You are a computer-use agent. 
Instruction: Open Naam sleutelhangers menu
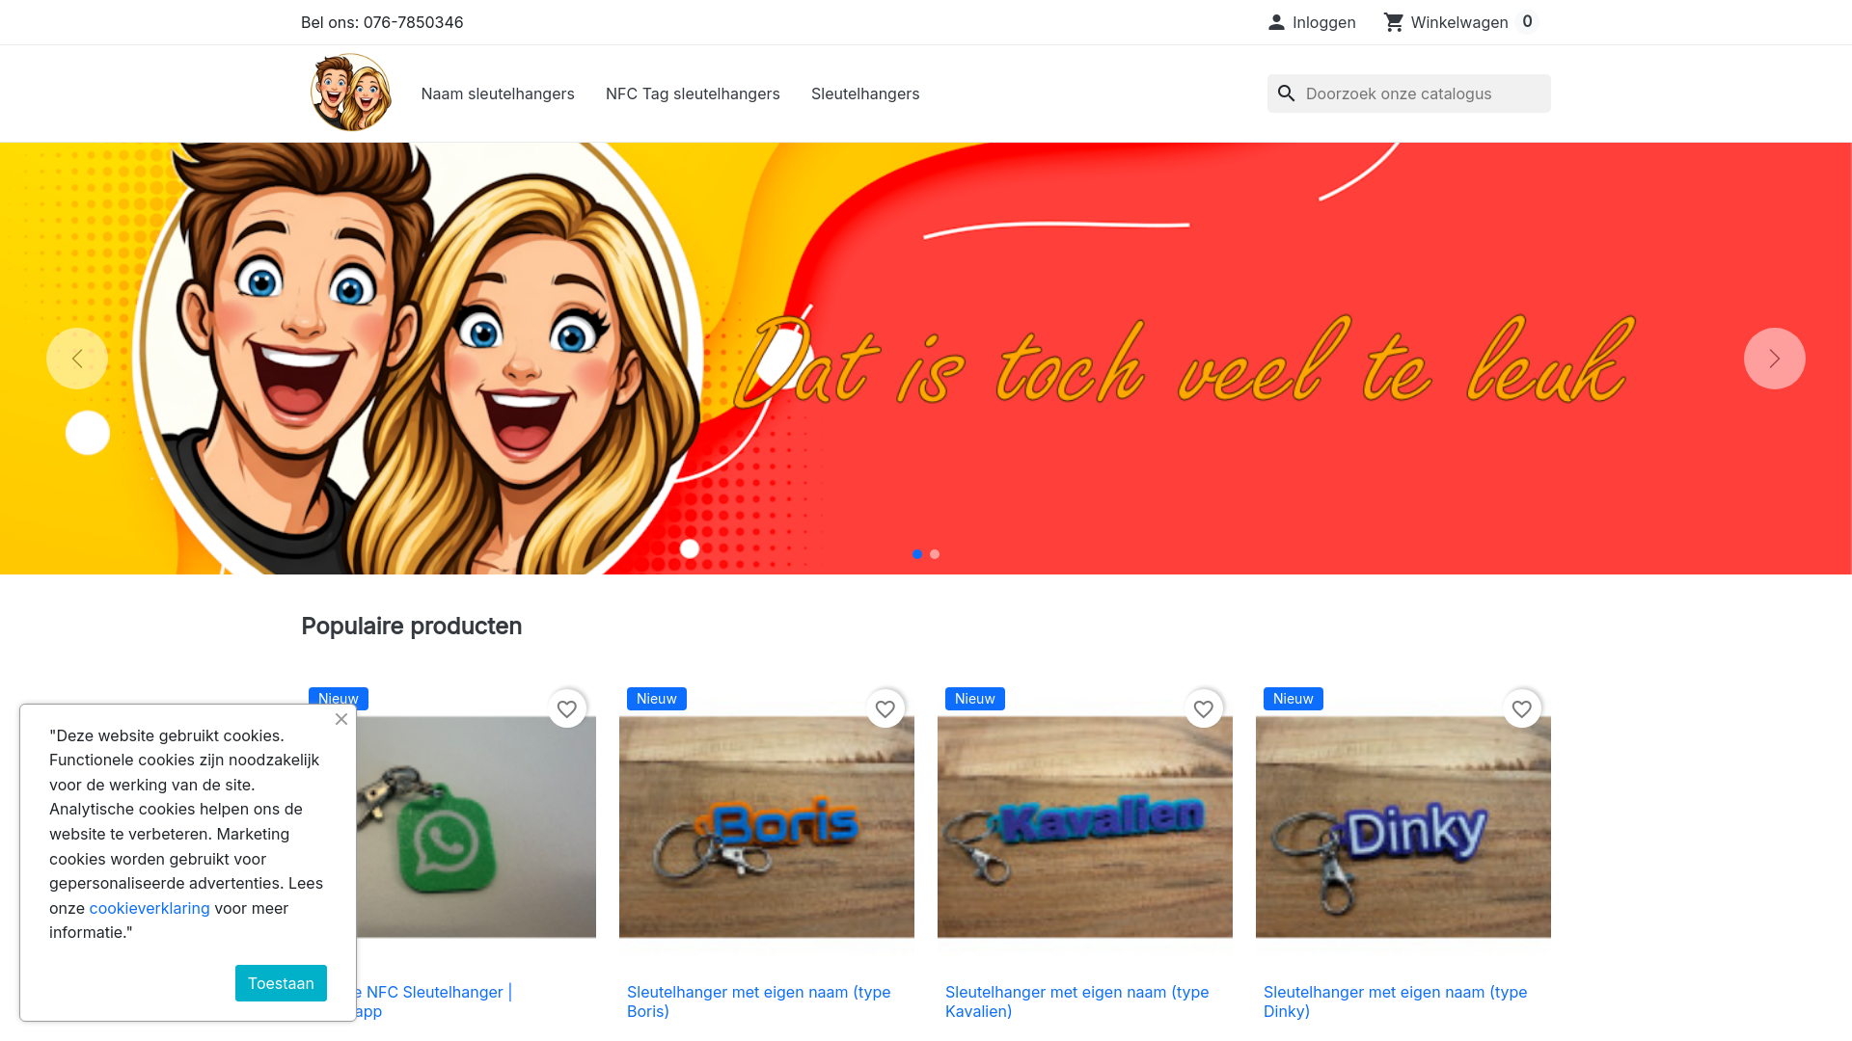(x=498, y=93)
